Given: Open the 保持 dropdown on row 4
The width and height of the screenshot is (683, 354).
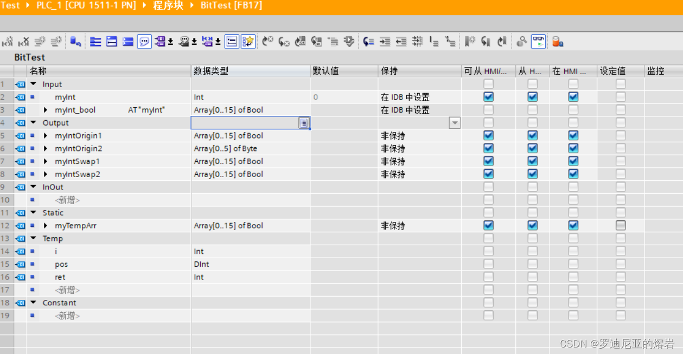Looking at the screenshot, I should (x=454, y=122).
